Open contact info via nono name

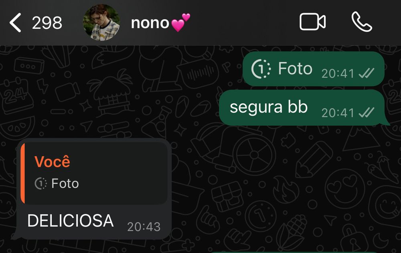150,23
